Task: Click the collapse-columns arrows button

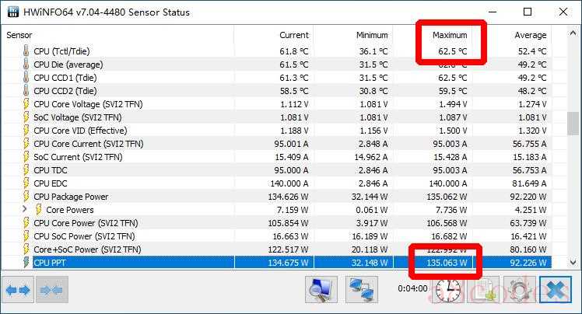Action: point(51,290)
